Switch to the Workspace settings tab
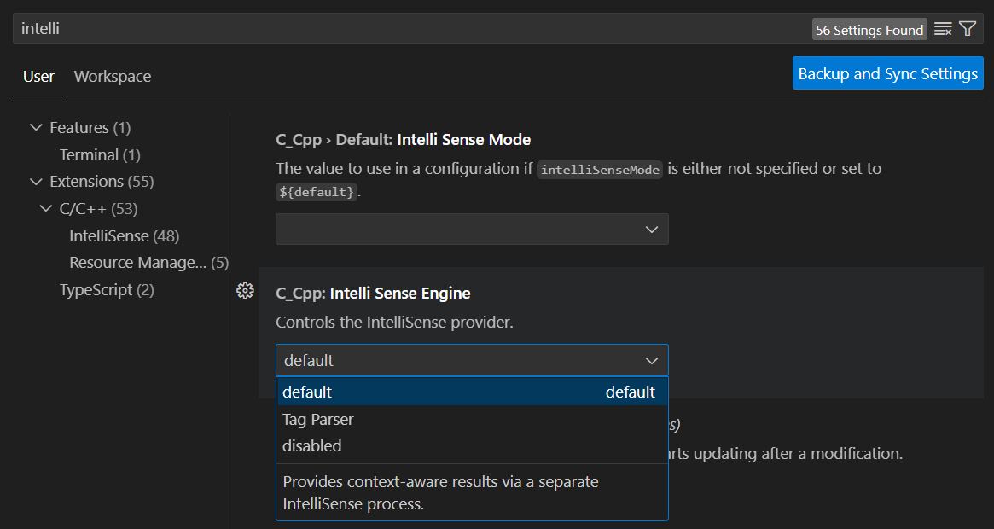994x529 pixels. [x=113, y=77]
